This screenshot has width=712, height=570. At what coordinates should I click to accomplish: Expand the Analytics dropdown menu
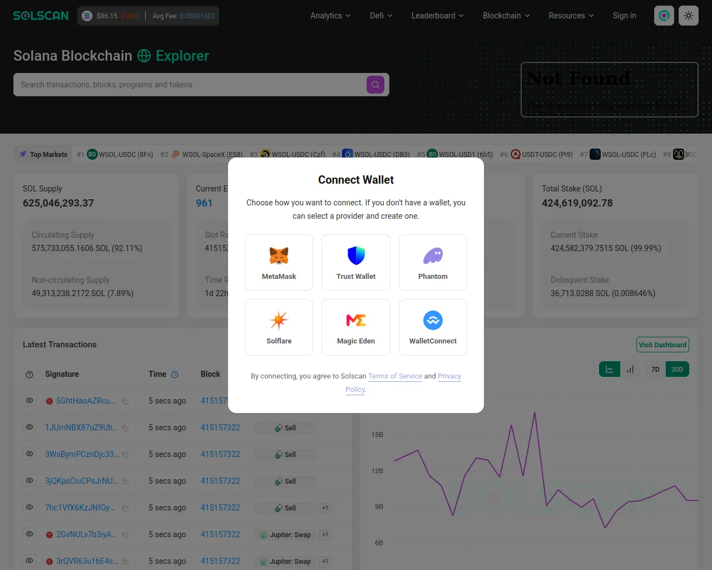(x=330, y=16)
